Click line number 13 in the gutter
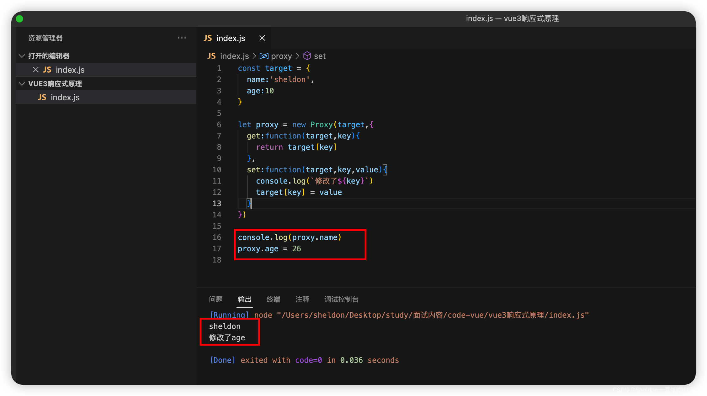 (x=217, y=204)
